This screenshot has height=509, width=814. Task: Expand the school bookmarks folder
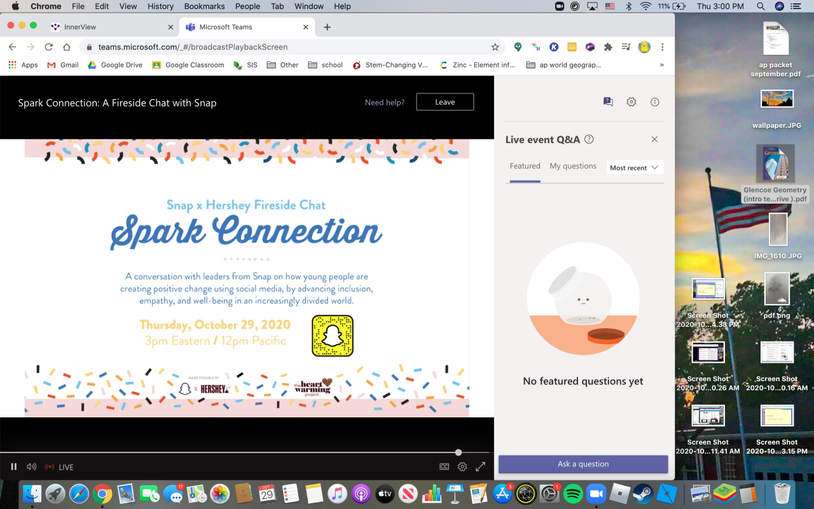click(x=326, y=65)
